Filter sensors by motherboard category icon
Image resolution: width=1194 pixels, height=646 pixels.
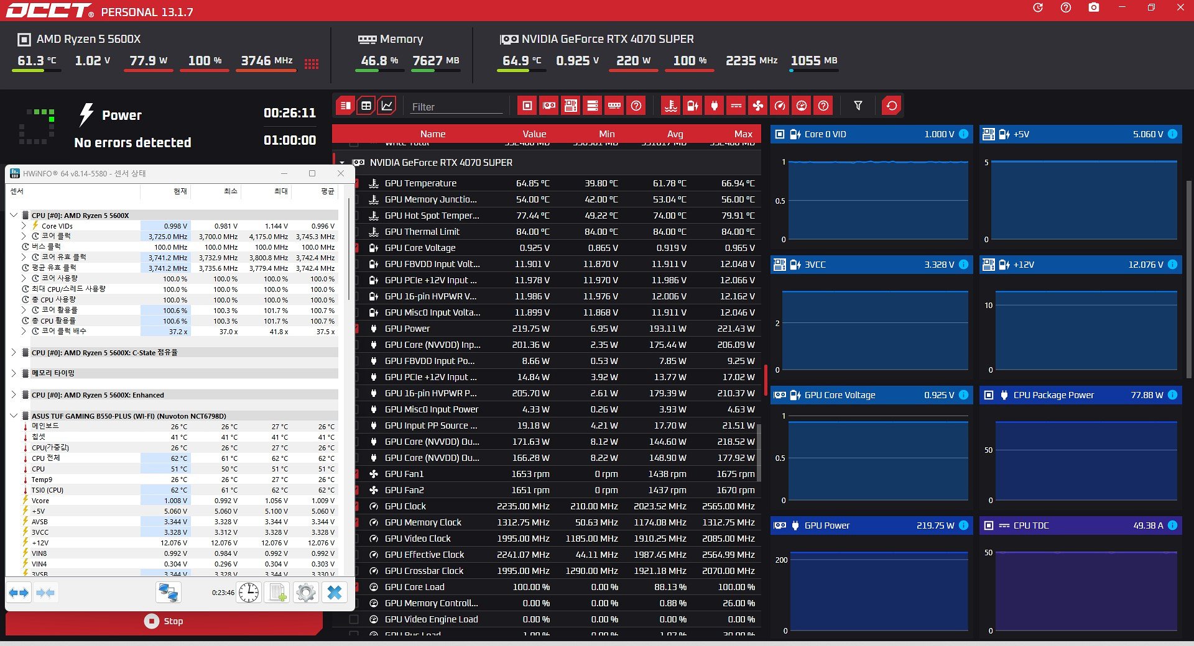pyautogui.click(x=571, y=106)
